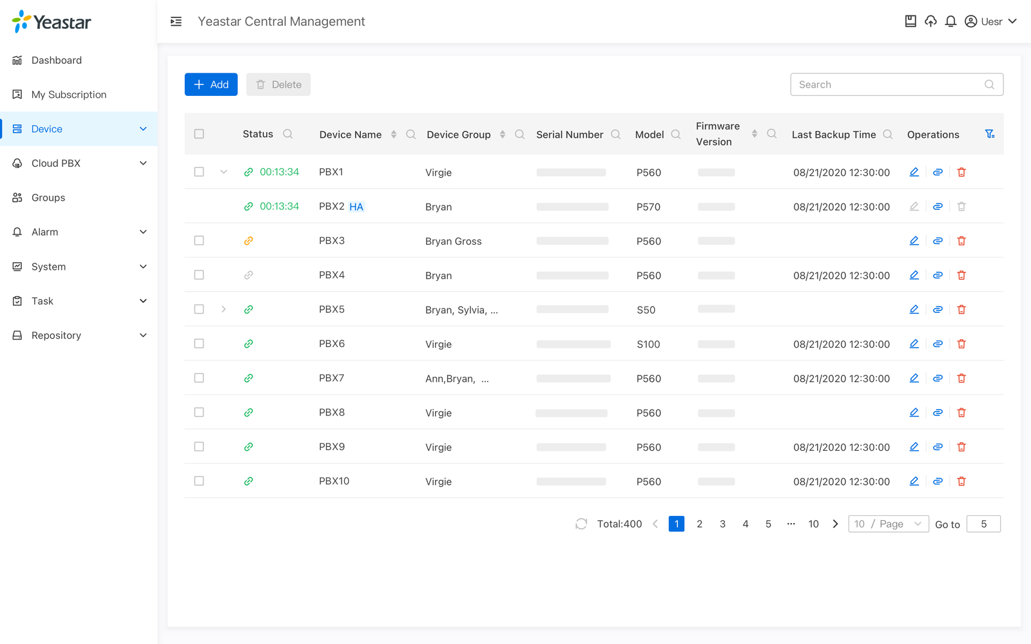Delete the PBX3 device

[961, 241]
